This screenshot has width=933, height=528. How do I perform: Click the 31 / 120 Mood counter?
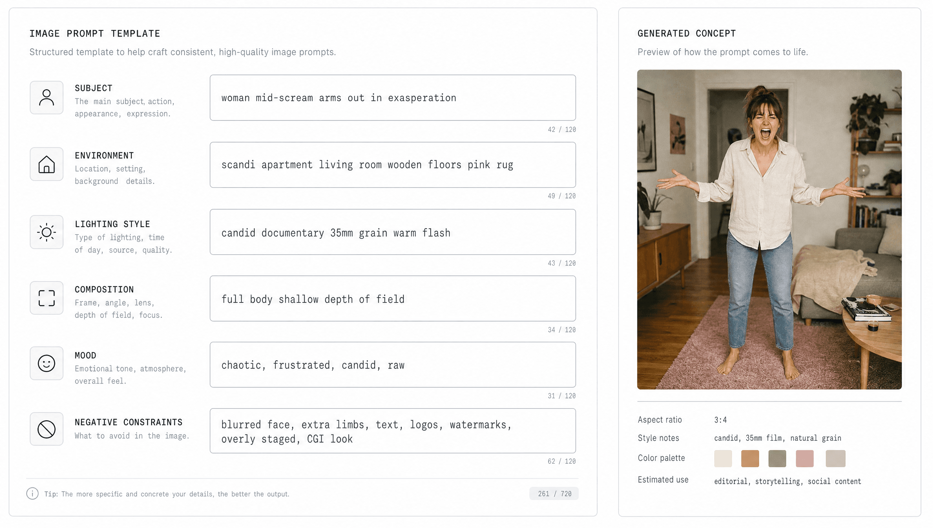coord(562,396)
